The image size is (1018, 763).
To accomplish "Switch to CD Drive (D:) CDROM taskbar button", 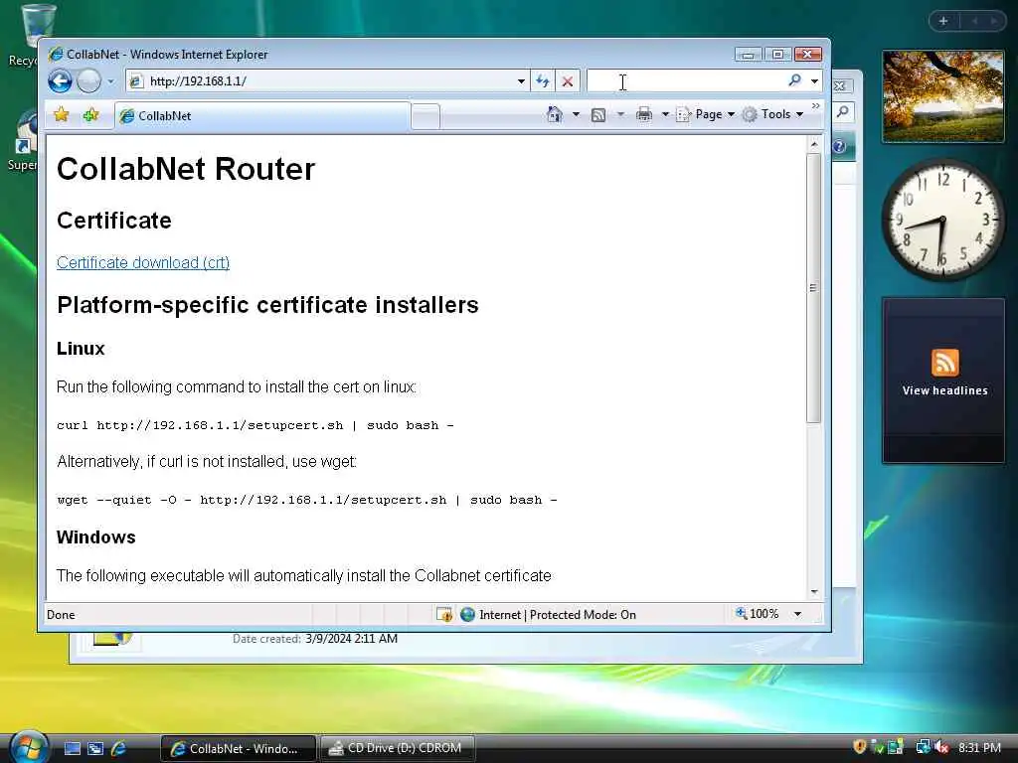I will pos(397,748).
